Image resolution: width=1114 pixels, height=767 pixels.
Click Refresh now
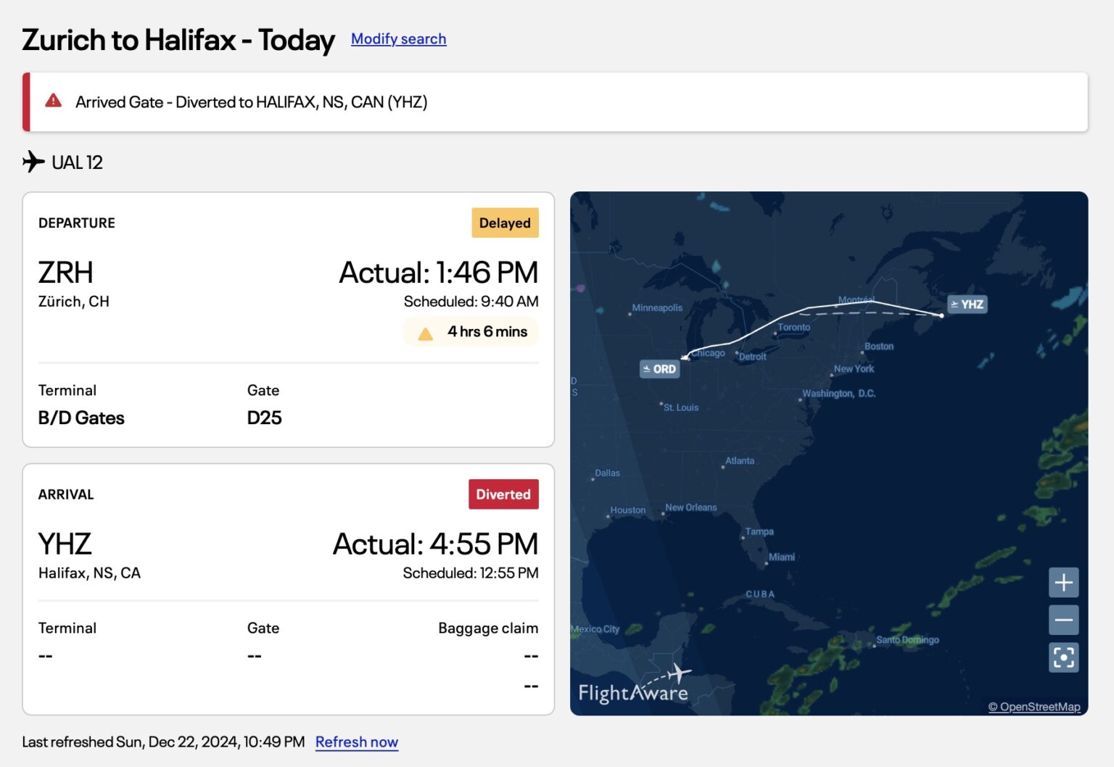(x=357, y=742)
